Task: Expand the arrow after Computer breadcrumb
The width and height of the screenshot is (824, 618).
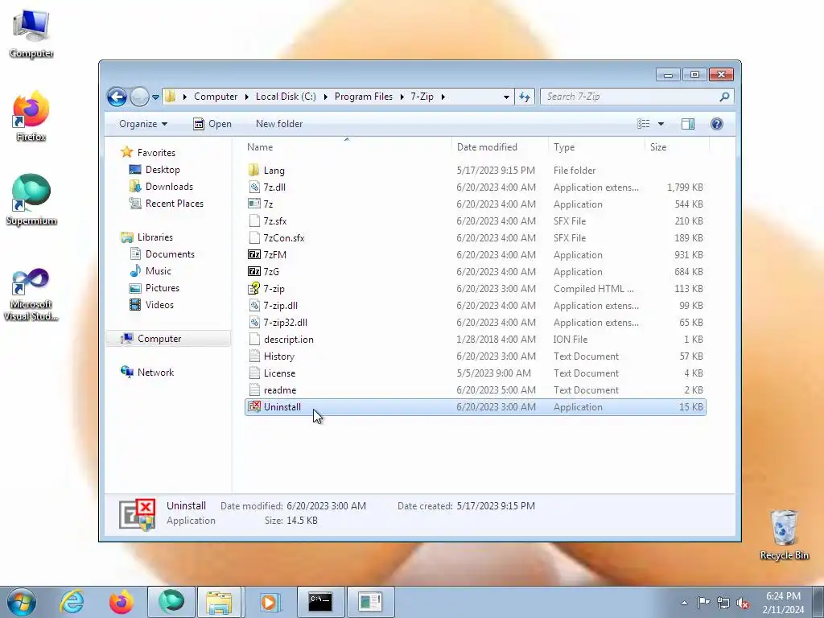Action: click(247, 97)
